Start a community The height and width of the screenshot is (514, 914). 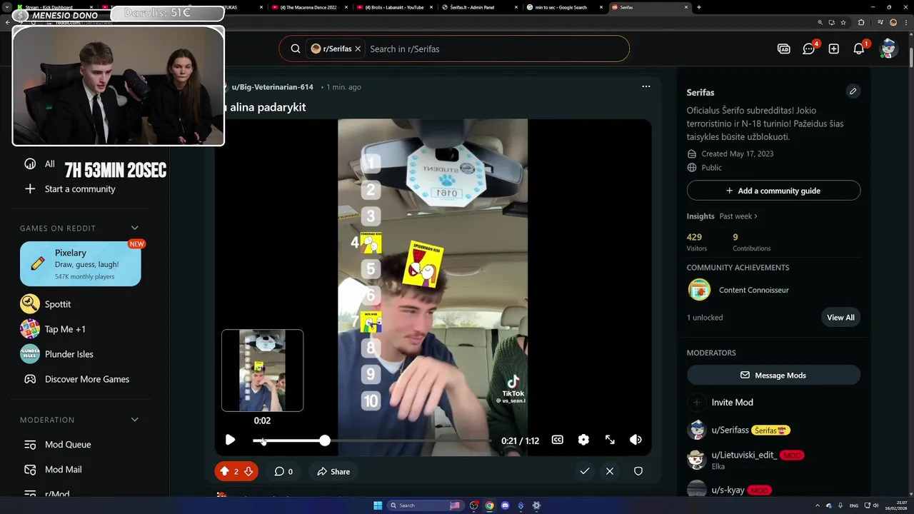tap(79, 189)
